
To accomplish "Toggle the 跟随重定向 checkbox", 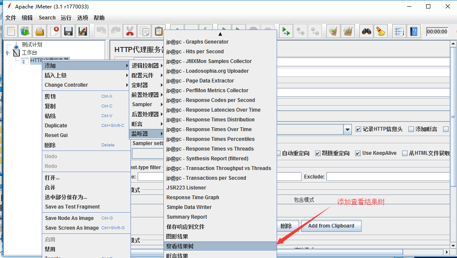I will tap(318, 153).
